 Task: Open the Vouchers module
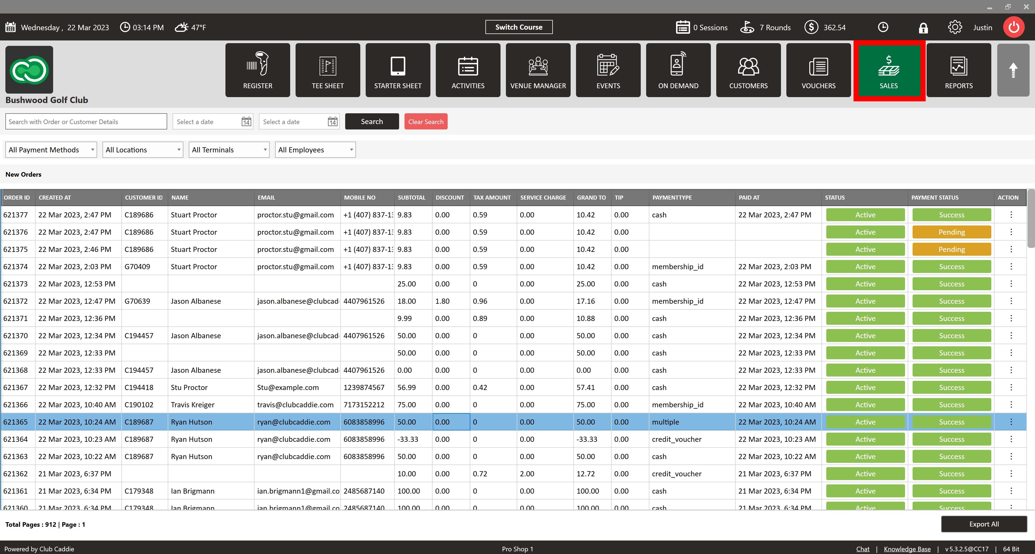(818, 70)
